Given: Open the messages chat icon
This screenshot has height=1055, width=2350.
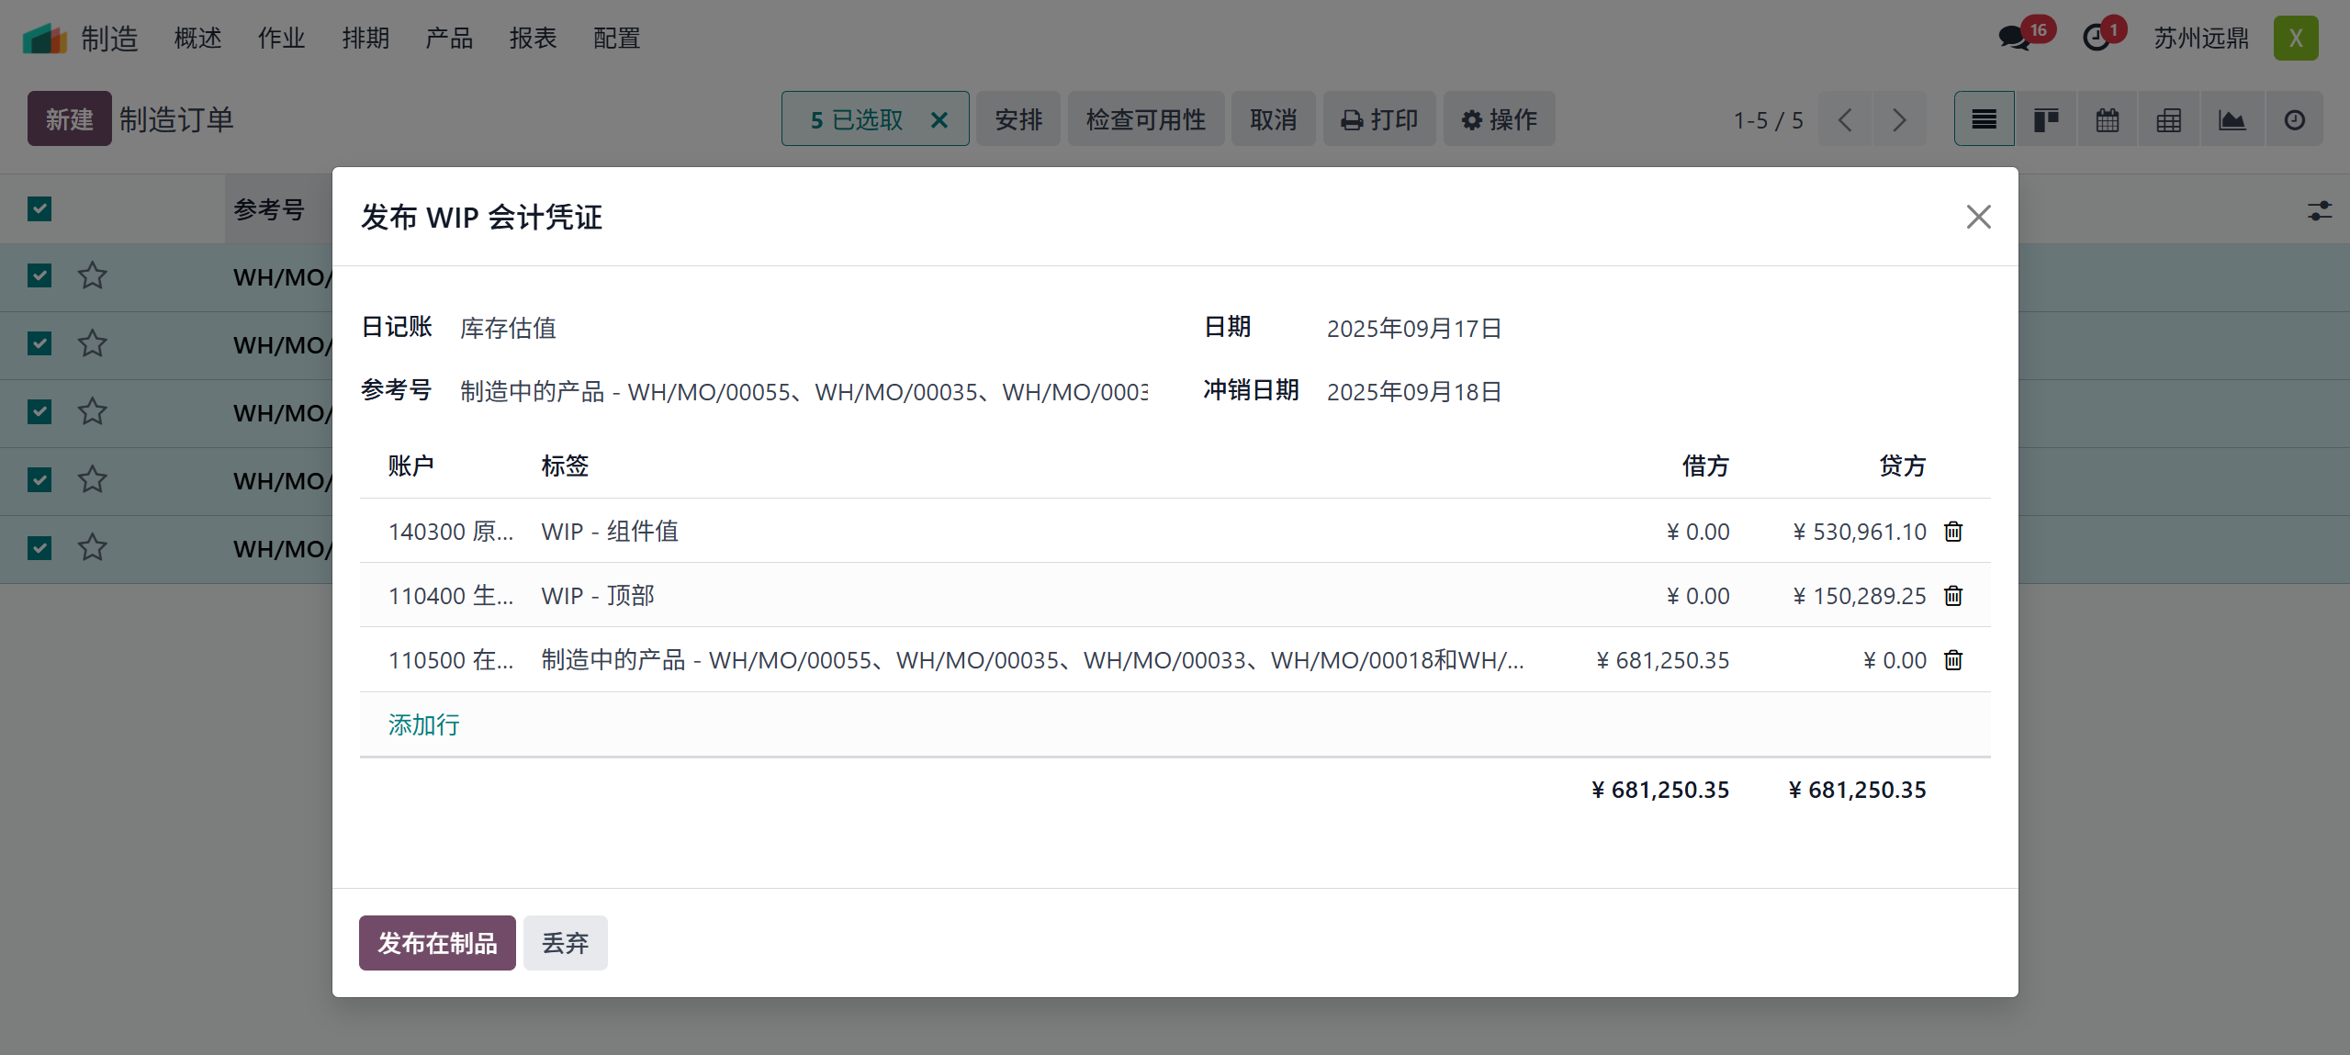Looking at the screenshot, I should coord(2014,39).
